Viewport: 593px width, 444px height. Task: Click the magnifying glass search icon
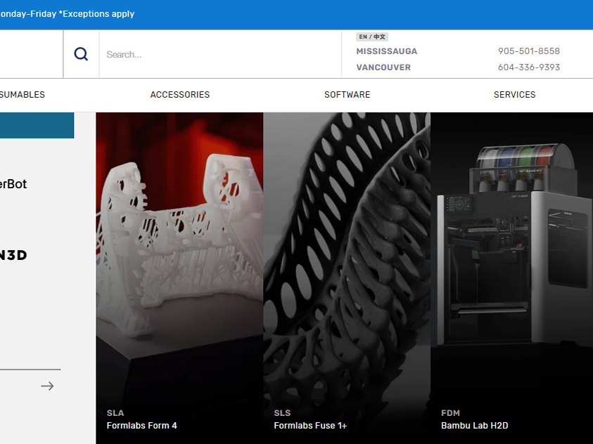point(81,54)
